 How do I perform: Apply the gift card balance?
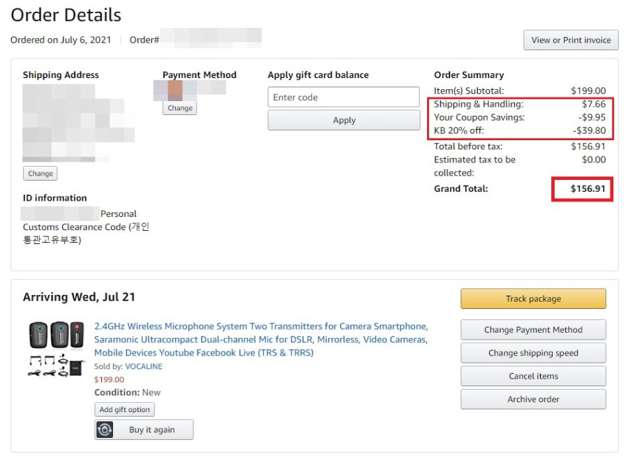click(343, 121)
